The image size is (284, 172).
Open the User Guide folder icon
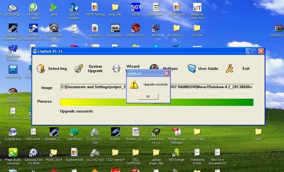[x=192, y=68]
